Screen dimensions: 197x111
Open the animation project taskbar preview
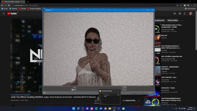[x=110, y=97]
